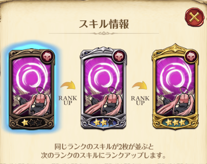Select the gold three-star skill card
Screen dimensions: 207x164
(x=175, y=87)
